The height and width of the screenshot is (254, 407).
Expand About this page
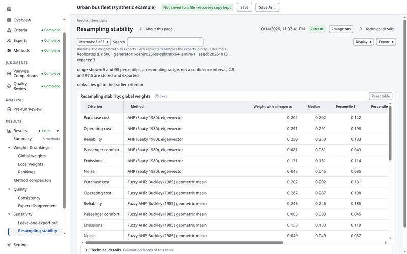click(x=156, y=29)
